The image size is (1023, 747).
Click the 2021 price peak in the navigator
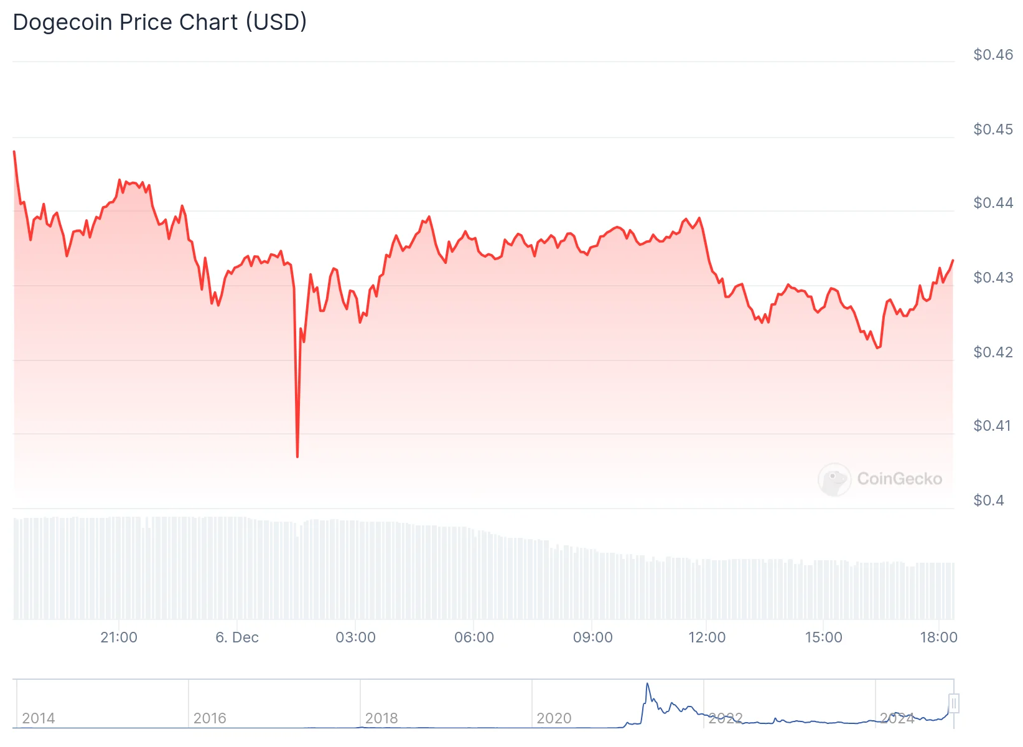pos(647,684)
